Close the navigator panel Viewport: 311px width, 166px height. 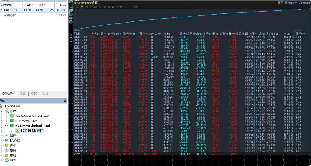point(65,101)
